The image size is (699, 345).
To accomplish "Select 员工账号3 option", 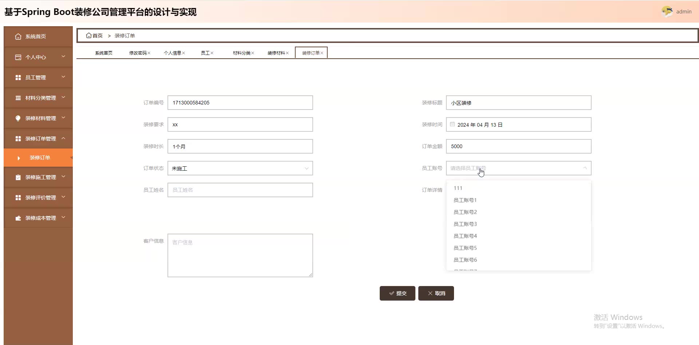I will (519, 224).
